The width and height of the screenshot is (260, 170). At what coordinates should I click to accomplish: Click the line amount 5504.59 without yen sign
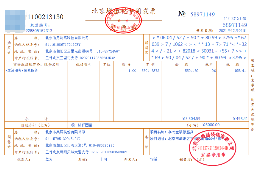click(x=191, y=71)
